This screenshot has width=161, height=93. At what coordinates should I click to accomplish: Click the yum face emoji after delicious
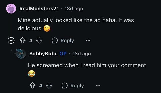coord(47,28)
